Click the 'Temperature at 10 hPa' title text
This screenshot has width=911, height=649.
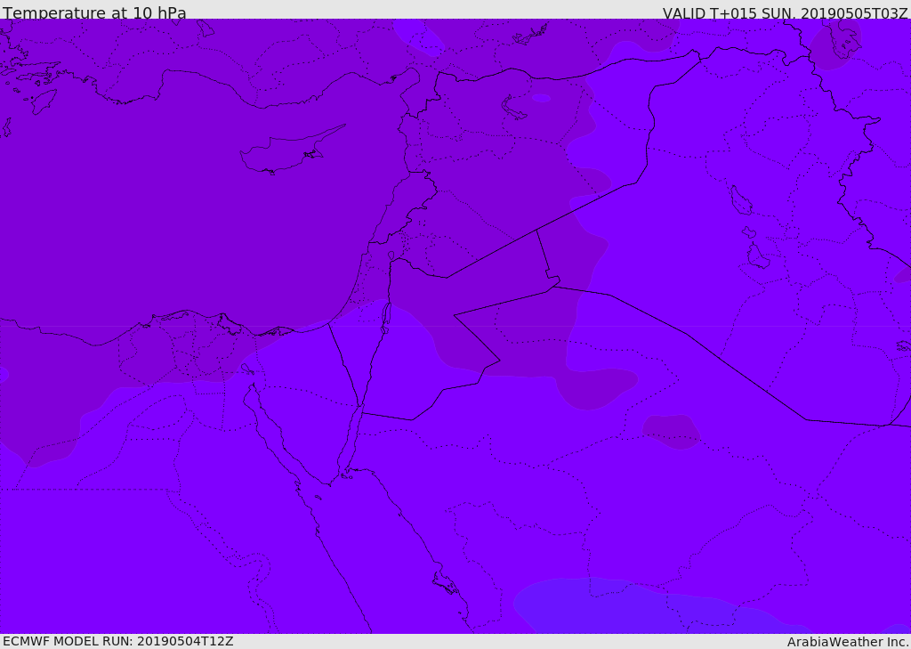tap(94, 12)
